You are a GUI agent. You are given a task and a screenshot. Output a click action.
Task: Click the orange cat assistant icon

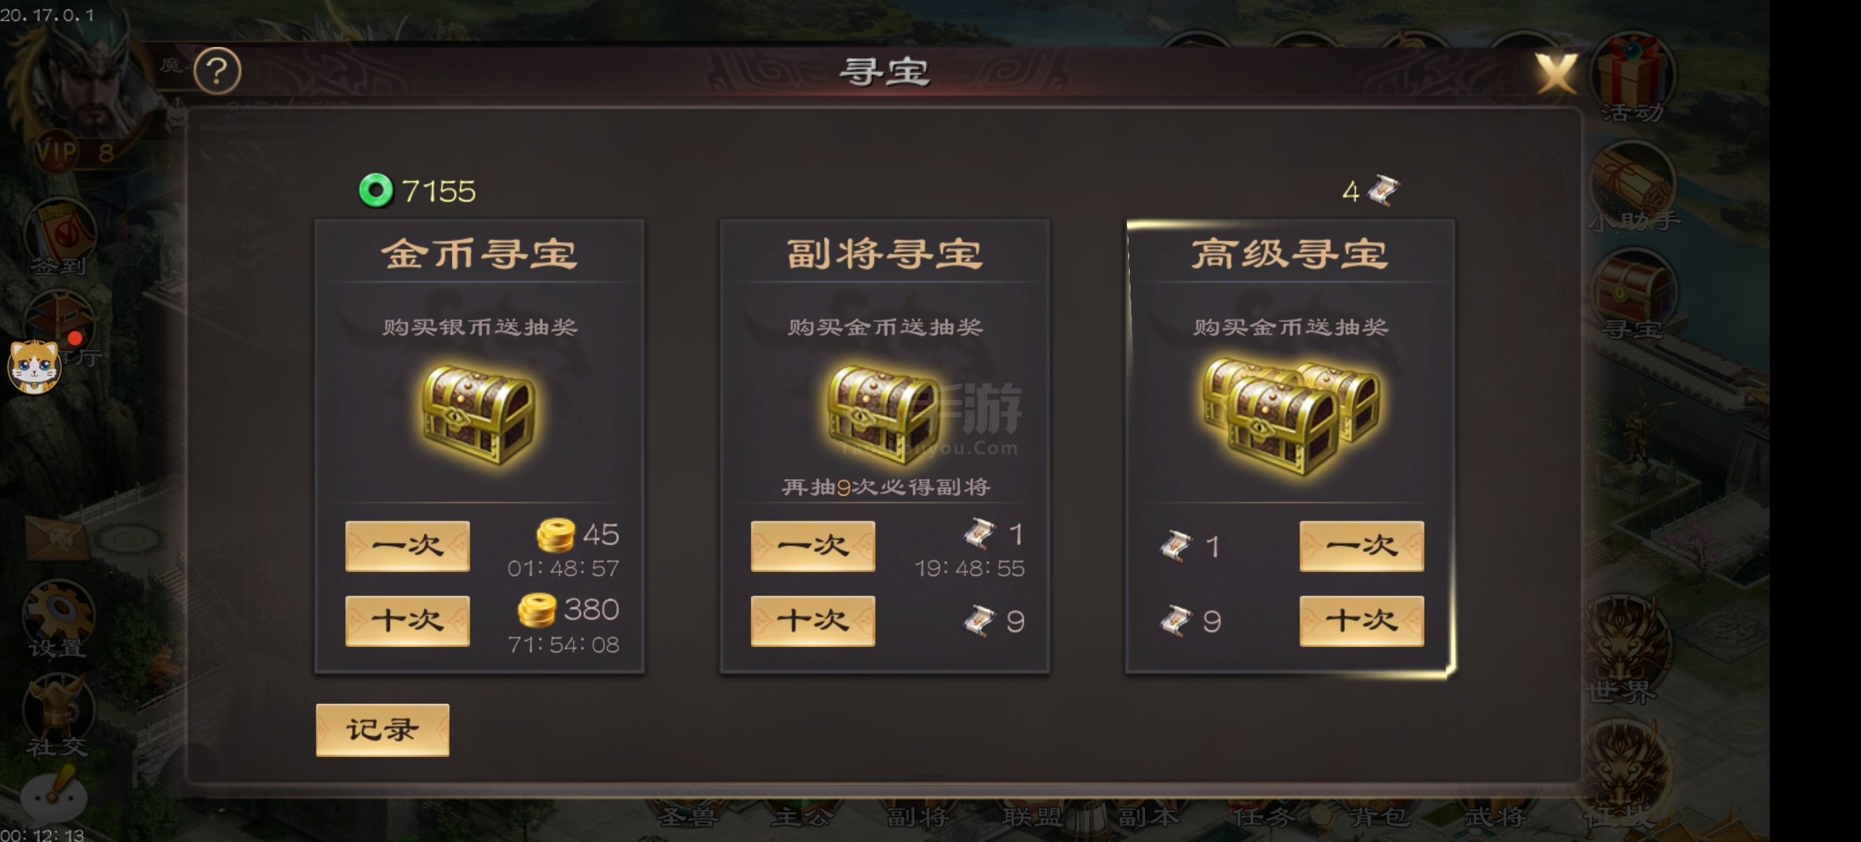point(34,367)
